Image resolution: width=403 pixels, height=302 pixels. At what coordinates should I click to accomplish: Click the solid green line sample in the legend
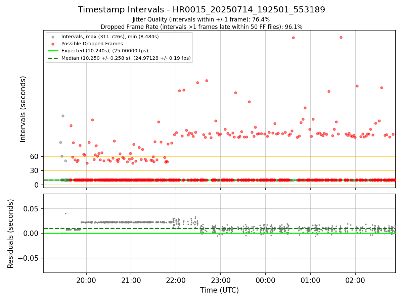tap(53, 51)
